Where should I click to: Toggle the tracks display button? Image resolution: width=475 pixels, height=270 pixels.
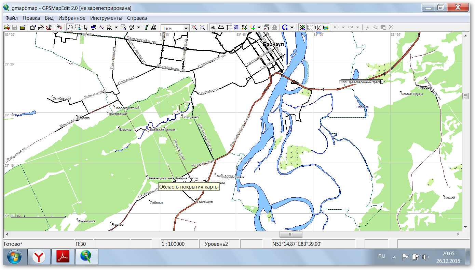[x=326, y=27]
